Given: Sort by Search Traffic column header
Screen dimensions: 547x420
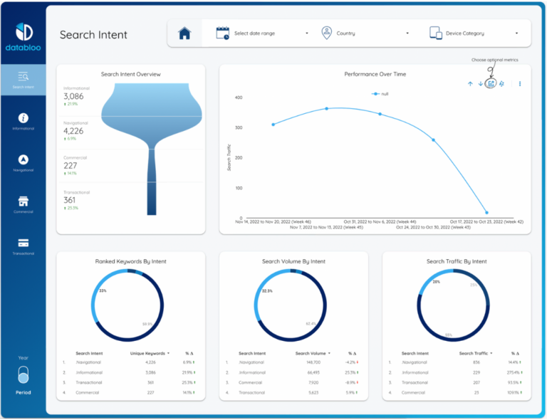Looking at the screenshot, I should pos(476,353).
